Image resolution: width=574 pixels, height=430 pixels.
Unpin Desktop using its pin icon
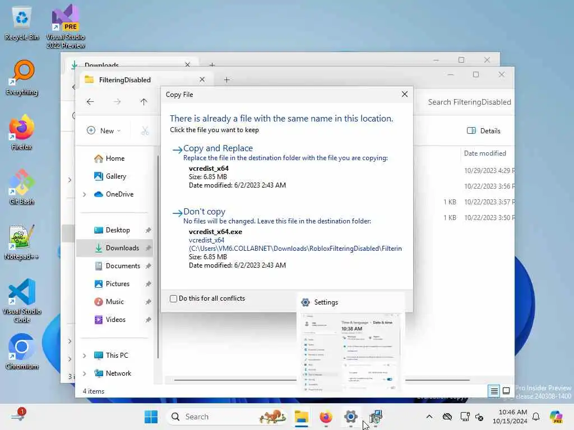pyautogui.click(x=148, y=230)
